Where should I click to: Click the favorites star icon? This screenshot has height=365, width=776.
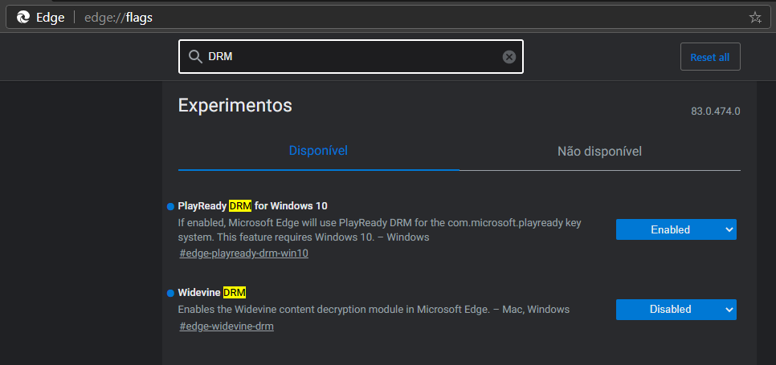[754, 17]
